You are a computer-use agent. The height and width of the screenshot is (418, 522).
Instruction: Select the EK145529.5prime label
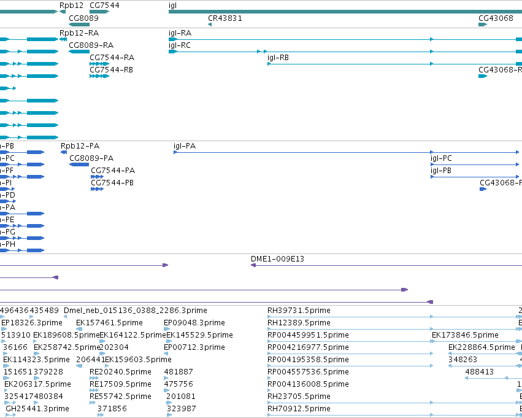[199, 335]
